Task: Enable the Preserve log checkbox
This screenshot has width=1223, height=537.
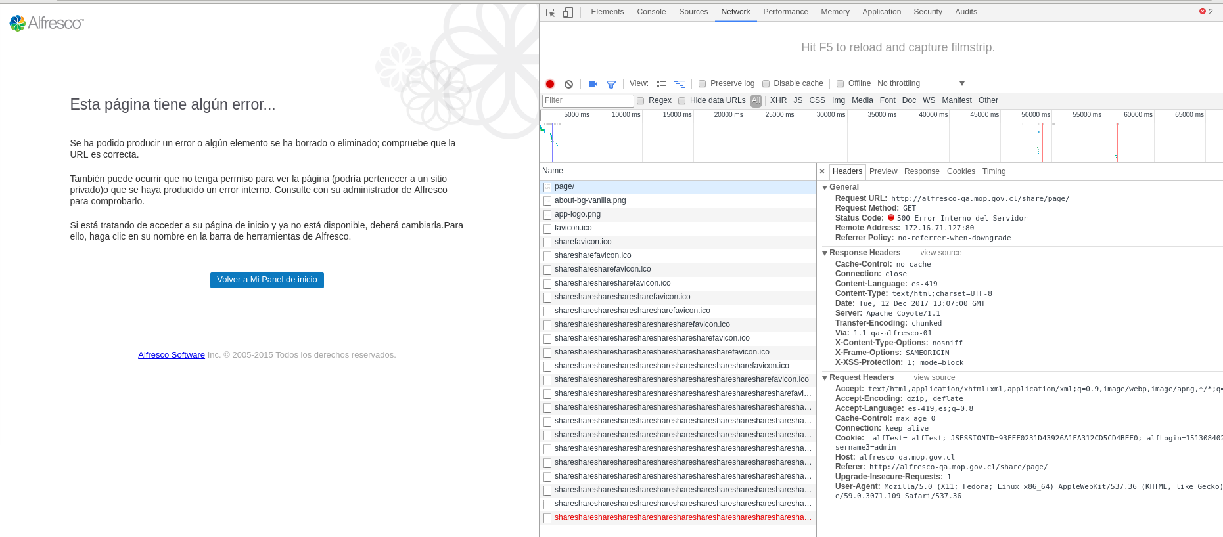Action: 703,84
